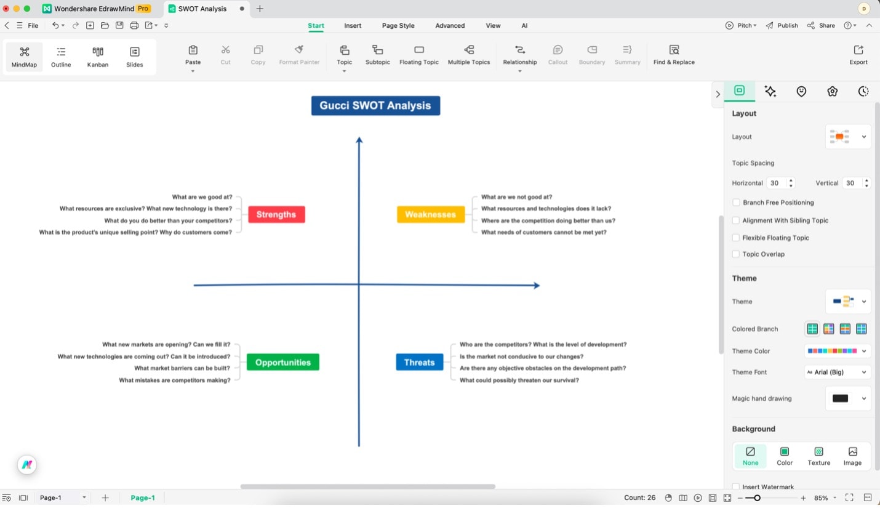
Task: Switch to Outline view mode
Action: pyautogui.click(x=61, y=57)
